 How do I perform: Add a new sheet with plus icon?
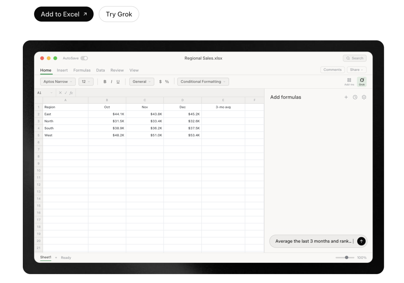pos(56,258)
